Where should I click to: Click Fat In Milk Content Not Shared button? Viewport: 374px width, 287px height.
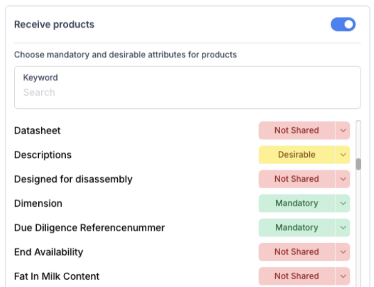coord(297,276)
